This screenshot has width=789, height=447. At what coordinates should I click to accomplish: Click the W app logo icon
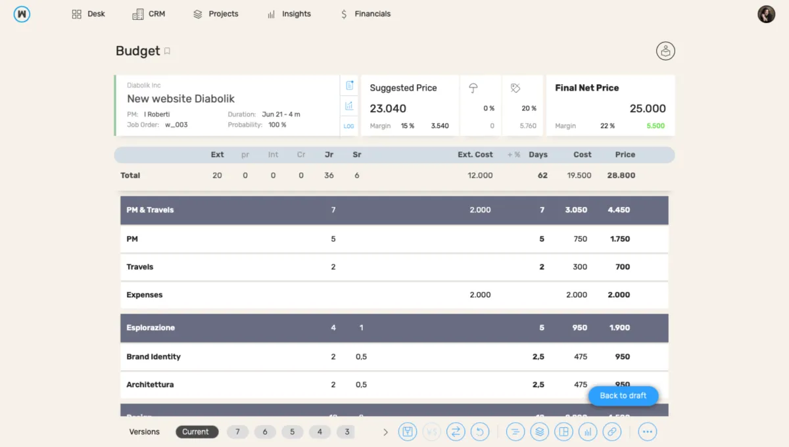[22, 14]
